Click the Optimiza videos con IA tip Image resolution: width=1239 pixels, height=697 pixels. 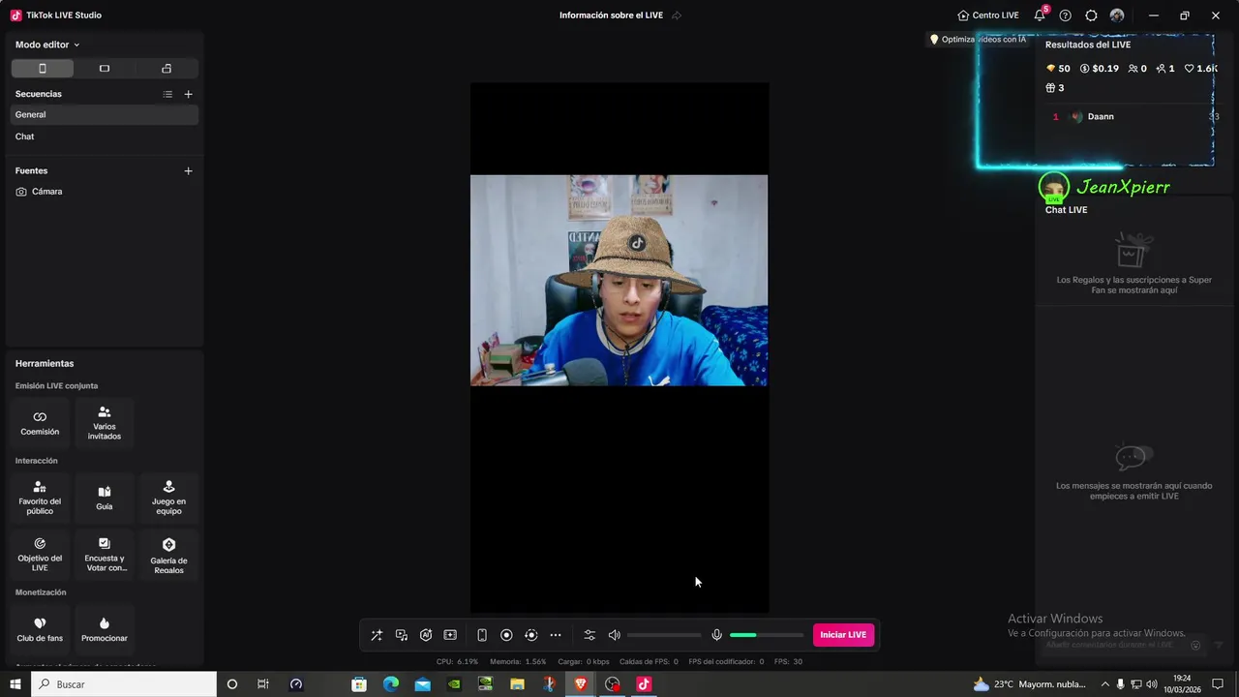coord(978,40)
